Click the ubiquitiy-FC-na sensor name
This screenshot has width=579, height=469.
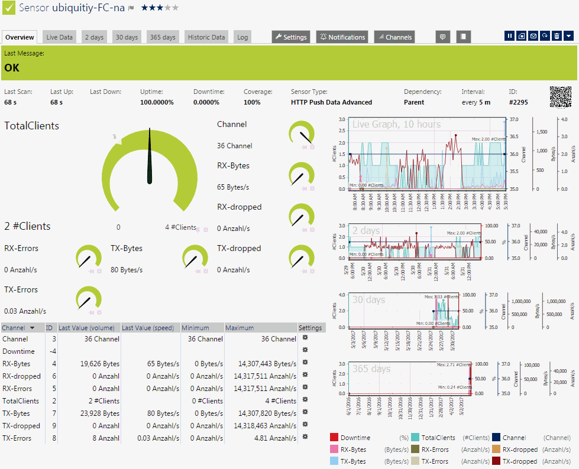point(88,8)
